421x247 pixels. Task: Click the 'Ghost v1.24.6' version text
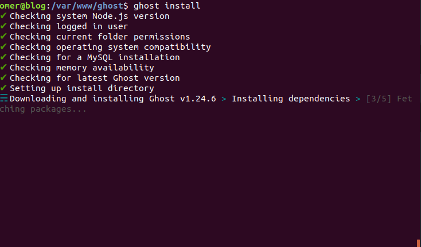coord(182,99)
